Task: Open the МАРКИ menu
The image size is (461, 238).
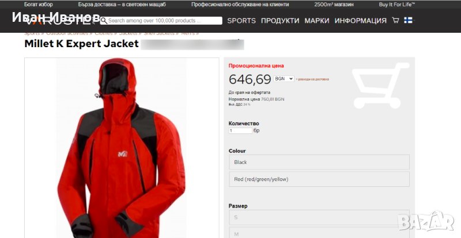Action: 316,21
